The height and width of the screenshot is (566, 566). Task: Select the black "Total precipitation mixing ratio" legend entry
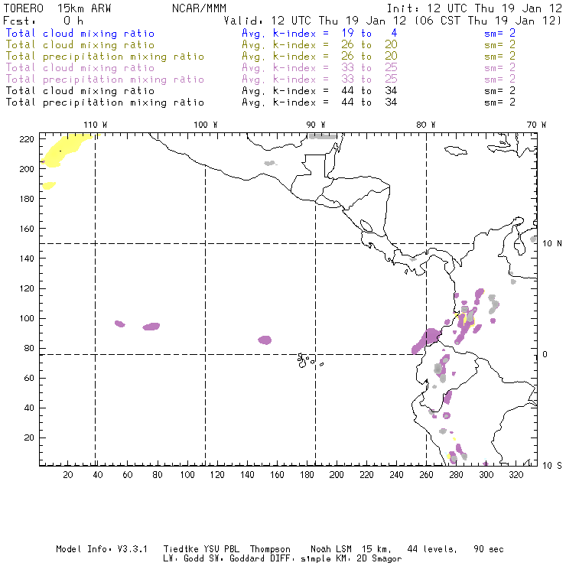pos(105,103)
